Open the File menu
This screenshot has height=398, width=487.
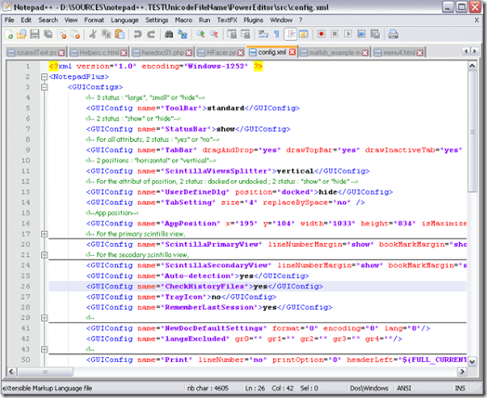[9, 20]
